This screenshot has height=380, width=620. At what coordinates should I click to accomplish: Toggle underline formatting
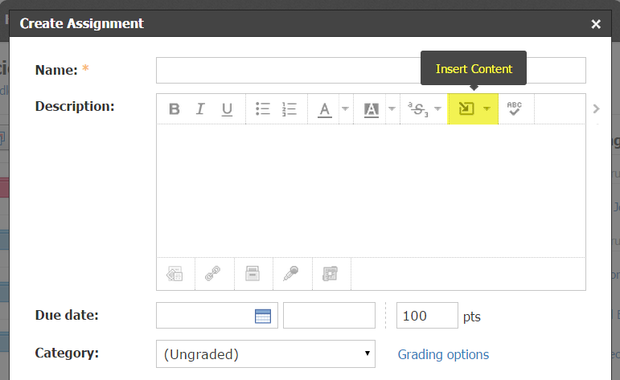(x=227, y=109)
